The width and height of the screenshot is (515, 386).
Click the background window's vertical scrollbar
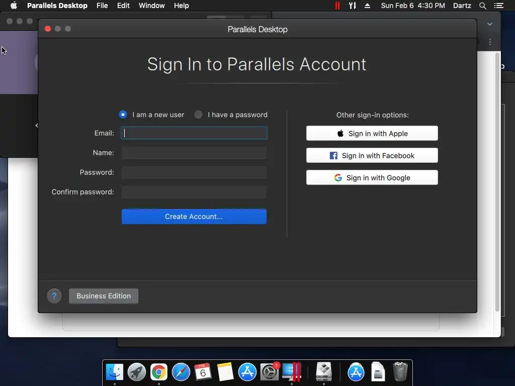(x=497, y=182)
